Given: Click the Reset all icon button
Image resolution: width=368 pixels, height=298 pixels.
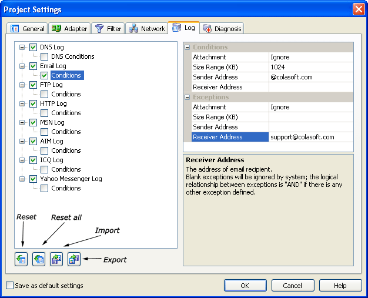Looking at the screenshot, I should pyautogui.click(x=39, y=259).
